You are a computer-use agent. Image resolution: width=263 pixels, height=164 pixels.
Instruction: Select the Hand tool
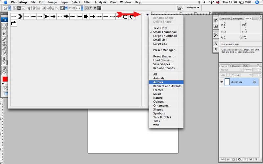click(4, 72)
